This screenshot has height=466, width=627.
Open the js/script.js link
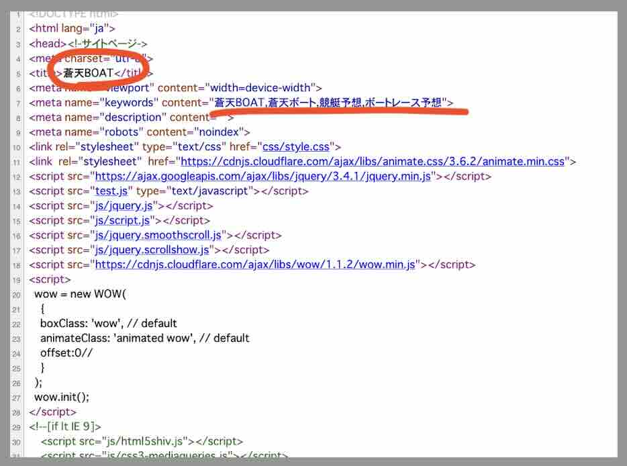(x=122, y=220)
